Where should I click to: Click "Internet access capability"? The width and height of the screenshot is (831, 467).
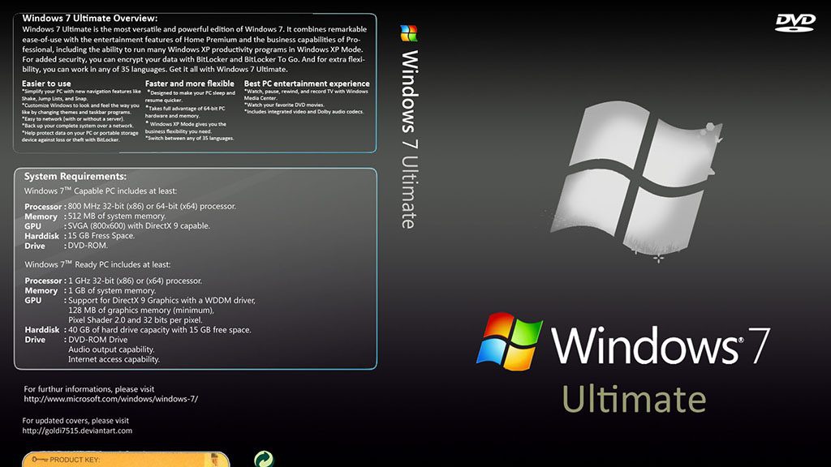pyautogui.click(x=114, y=359)
